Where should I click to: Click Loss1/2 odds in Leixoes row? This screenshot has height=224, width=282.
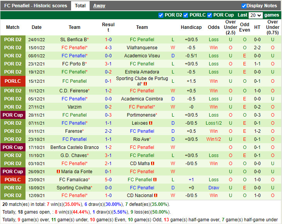click(x=214, y=123)
